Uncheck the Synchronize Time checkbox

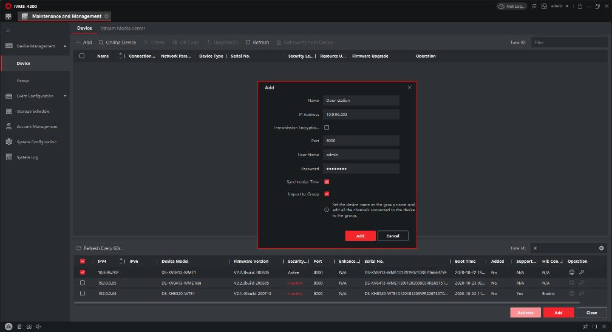(x=327, y=181)
